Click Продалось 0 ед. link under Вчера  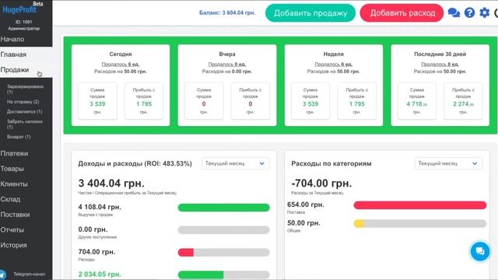pos(226,64)
